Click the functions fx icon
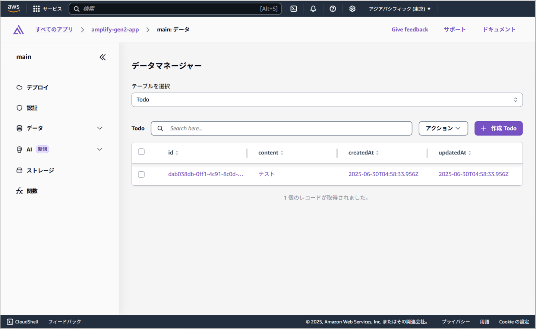The width and height of the screenshot is (536, 329). click(x=19, y=191)
